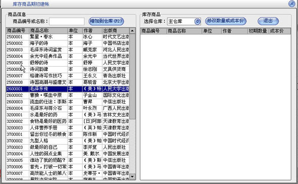Image resolution: width=298 pixels, height=184 pixels.
Task: Click the 商品编号或名称 search field
Action: [67, 21]
